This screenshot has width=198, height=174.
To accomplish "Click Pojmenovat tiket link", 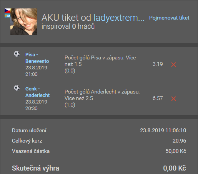I will point(169,18).
